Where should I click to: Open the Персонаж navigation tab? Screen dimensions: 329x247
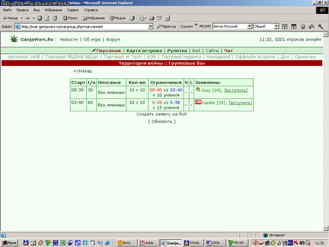click(x=109, y=51)
